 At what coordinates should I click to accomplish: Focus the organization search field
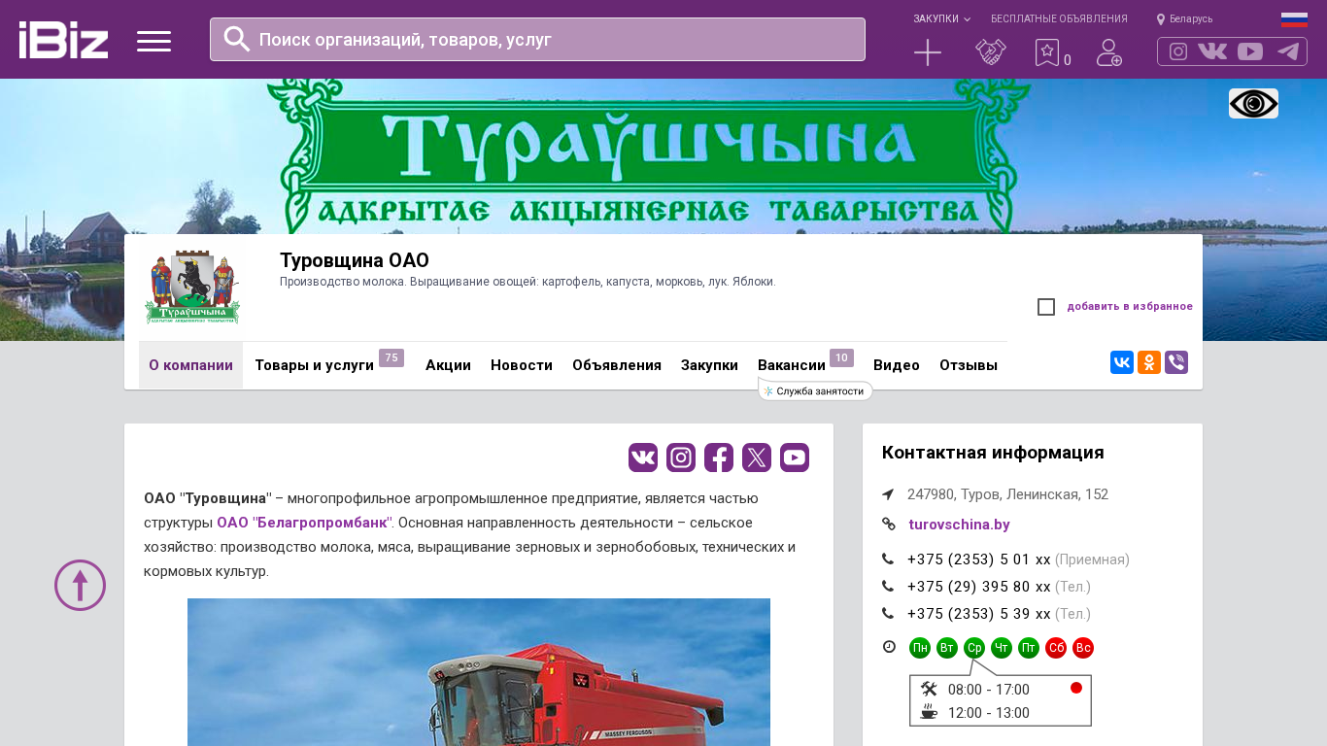coord(537,40)
